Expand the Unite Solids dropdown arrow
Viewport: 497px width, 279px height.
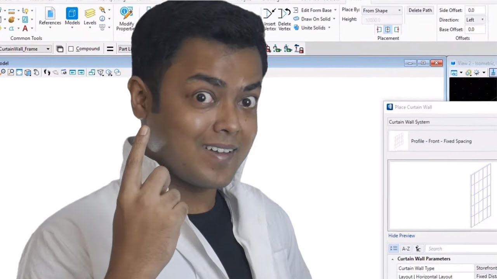tap(329, 28)
